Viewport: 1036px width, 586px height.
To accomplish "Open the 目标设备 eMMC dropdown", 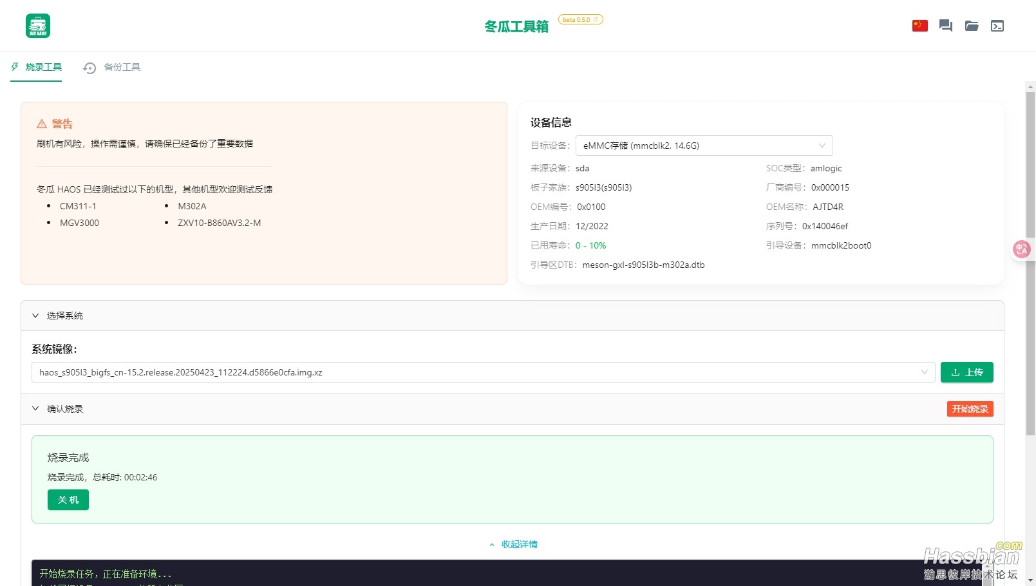I will pyautogui.click(x=704, y=146).
